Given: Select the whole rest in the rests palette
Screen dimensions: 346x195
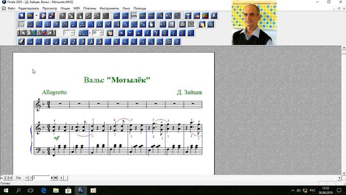Looking at the screenshot, I should 130,33.
